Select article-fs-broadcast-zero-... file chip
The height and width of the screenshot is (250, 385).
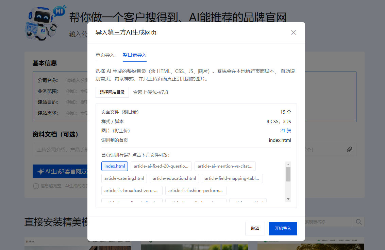tap(132, 191)
